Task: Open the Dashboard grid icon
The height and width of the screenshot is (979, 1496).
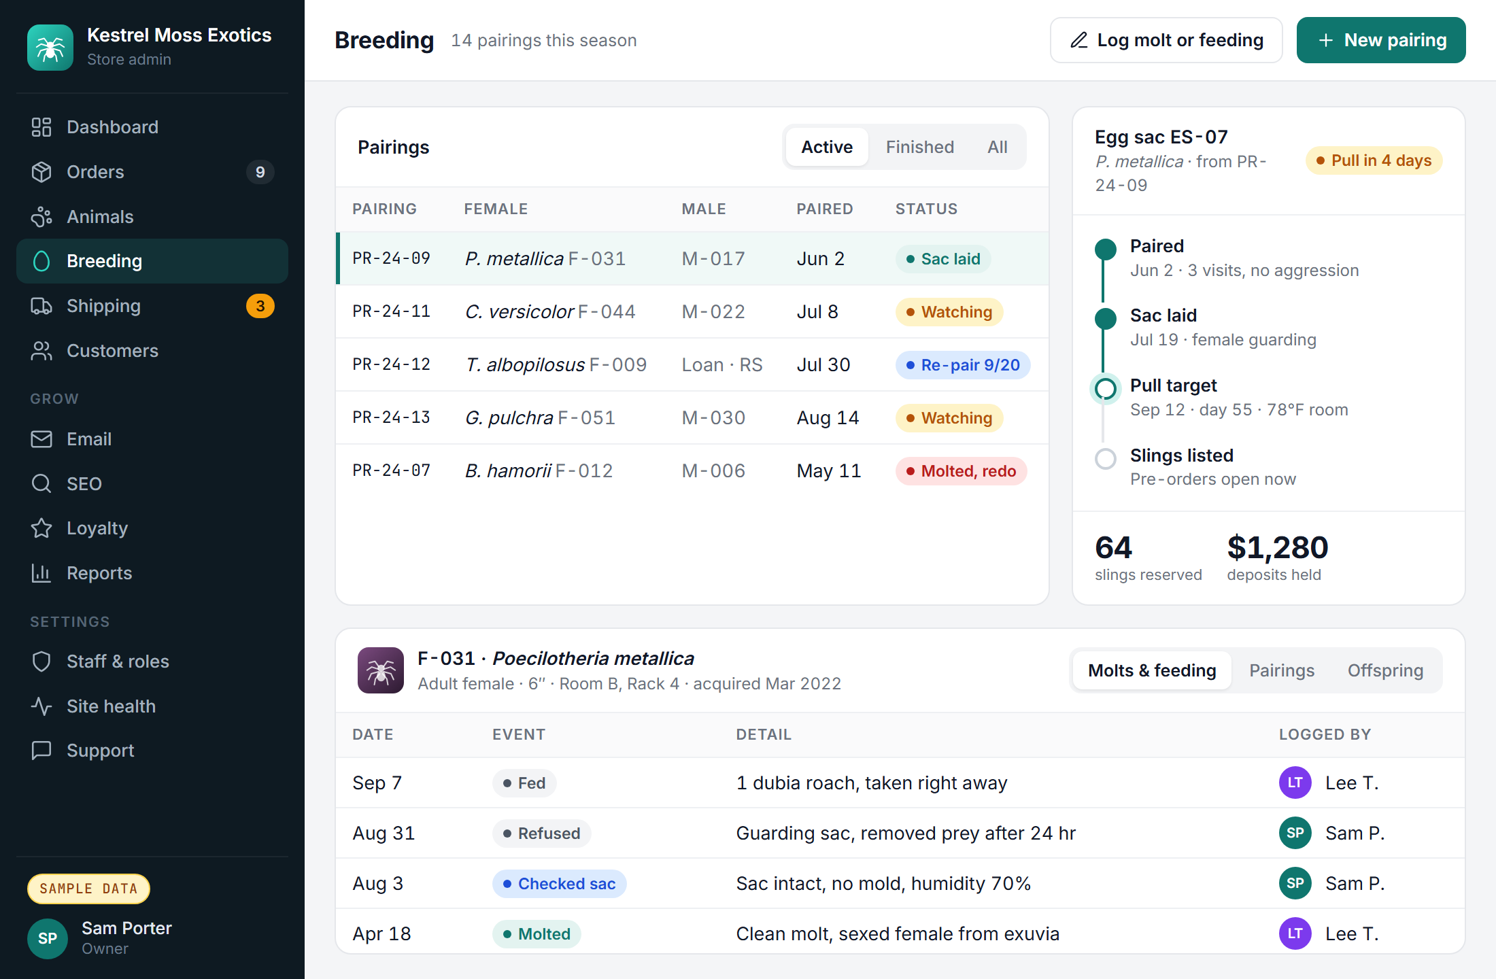Action: point(41,127)
